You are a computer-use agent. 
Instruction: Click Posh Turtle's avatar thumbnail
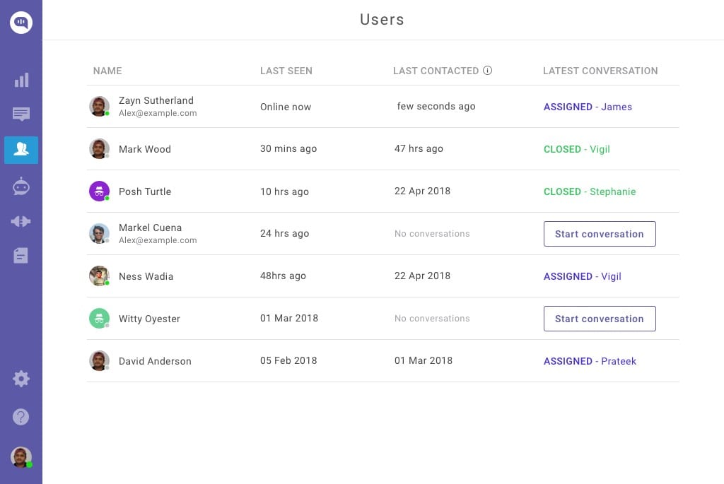point(99,191)
